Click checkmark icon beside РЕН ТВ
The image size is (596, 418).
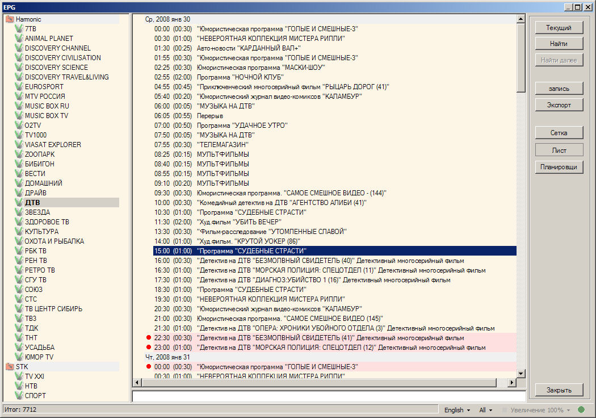pos(19,261)
